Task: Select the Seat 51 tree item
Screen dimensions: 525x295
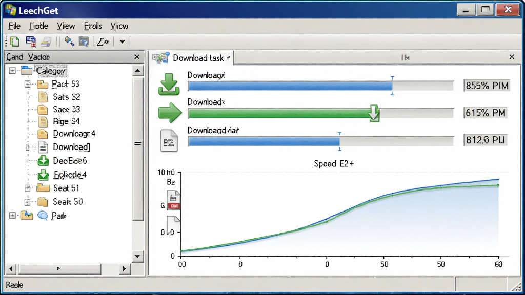Action: click(66, 188)
